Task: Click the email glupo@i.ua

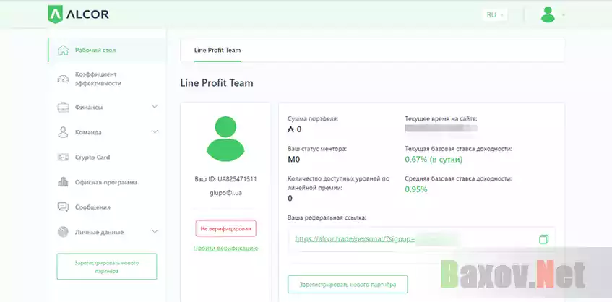Action: click(225, 193)
